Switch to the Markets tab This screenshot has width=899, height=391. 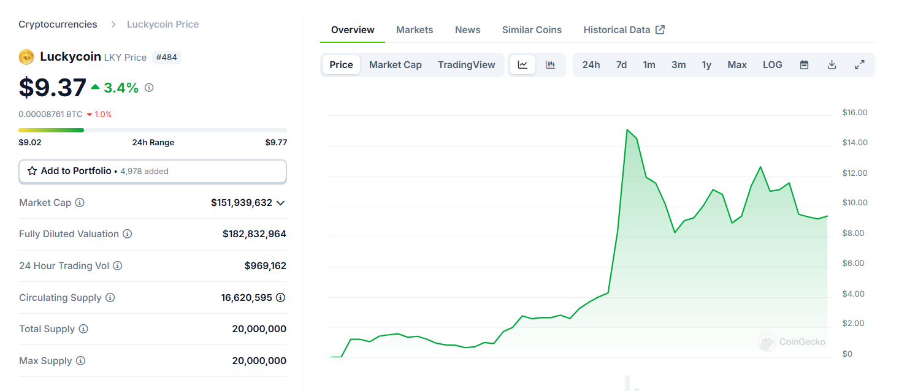coord(415,29)
